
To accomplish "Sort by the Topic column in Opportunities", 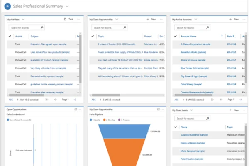I will click(x=101, y=37).
